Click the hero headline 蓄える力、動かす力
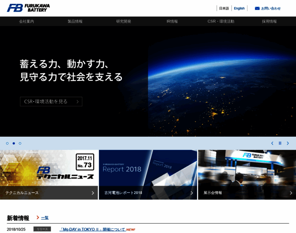The image size is (296, 233). 64,64
